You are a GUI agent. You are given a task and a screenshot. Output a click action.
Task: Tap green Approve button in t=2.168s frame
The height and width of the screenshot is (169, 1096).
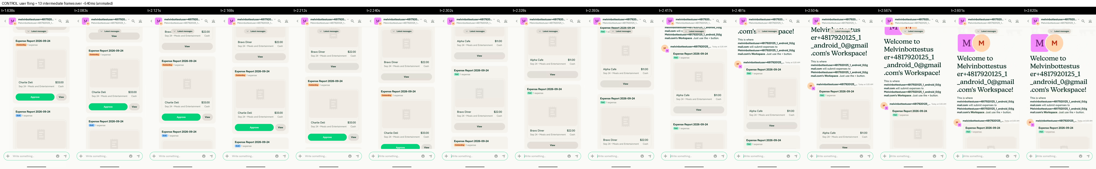pos(254,127)
